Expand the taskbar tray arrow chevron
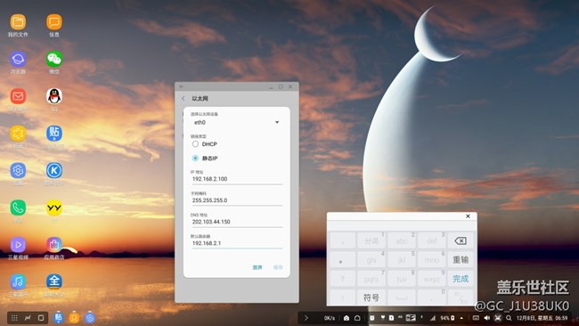579x326 pixels. 306,318
